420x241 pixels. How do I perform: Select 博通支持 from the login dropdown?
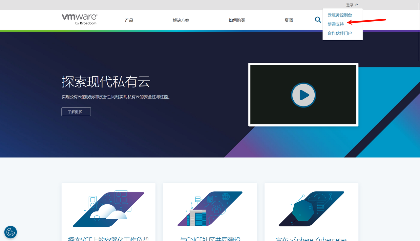(x=336, y=24)
